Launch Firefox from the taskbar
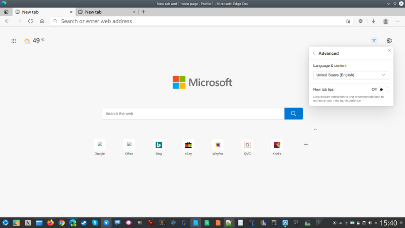The image size is (405, 228). click(50, 222)
